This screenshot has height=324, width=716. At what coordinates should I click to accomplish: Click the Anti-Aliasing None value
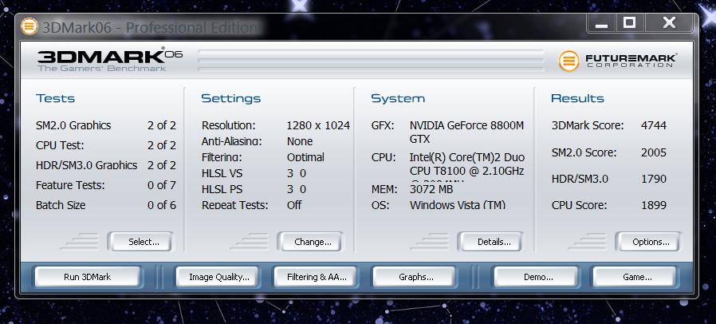click(x=300, y=141)
